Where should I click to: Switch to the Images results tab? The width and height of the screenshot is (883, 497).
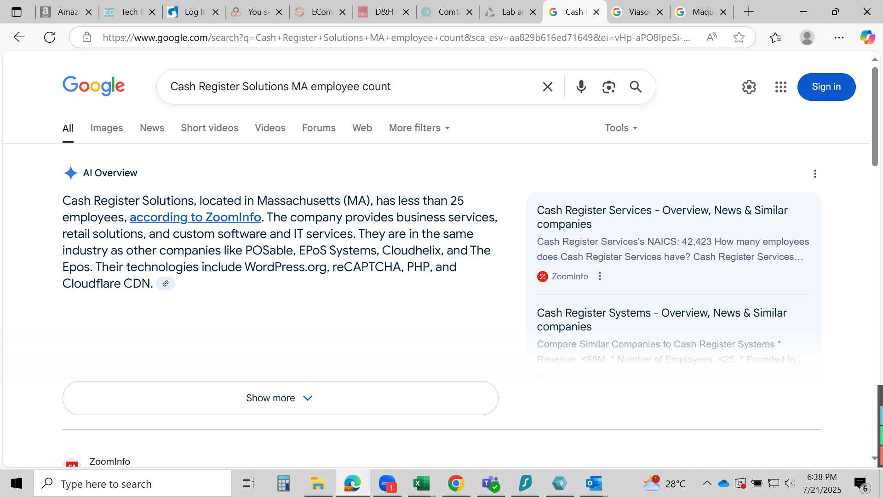click(x=106, y=128)
